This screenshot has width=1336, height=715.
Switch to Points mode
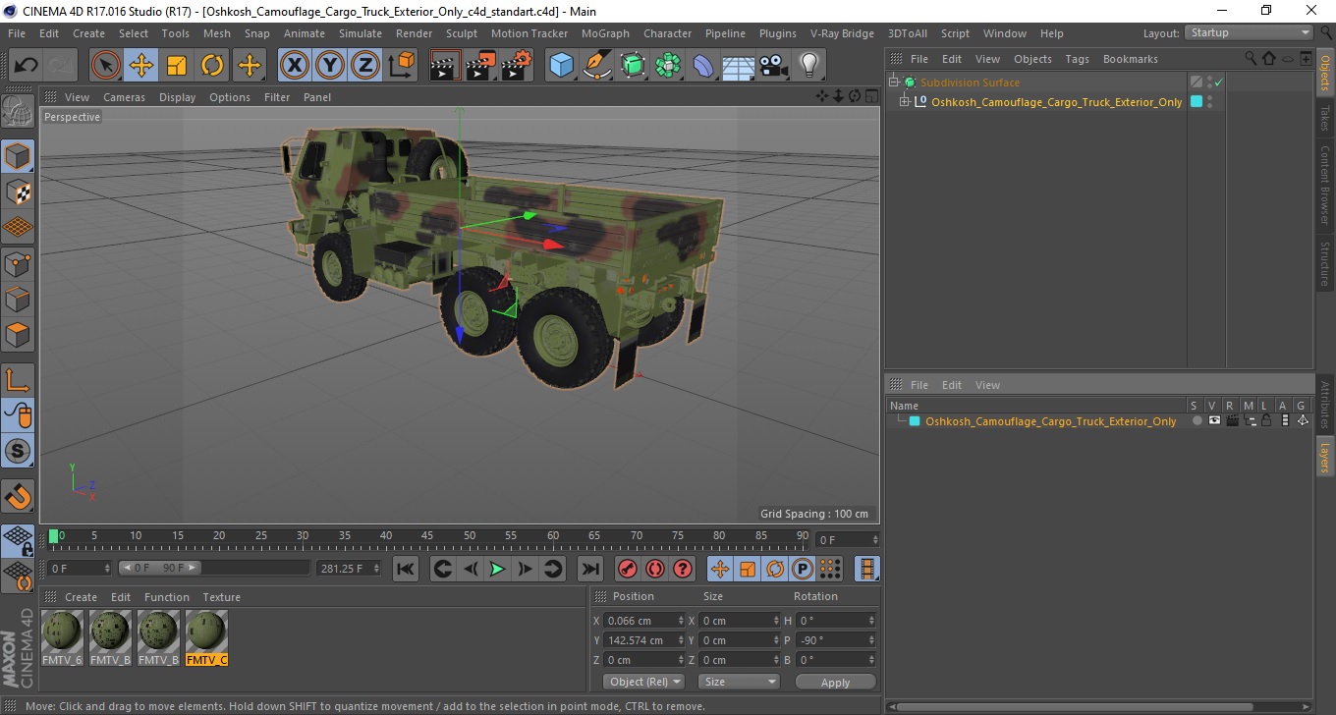click(18, 263)
